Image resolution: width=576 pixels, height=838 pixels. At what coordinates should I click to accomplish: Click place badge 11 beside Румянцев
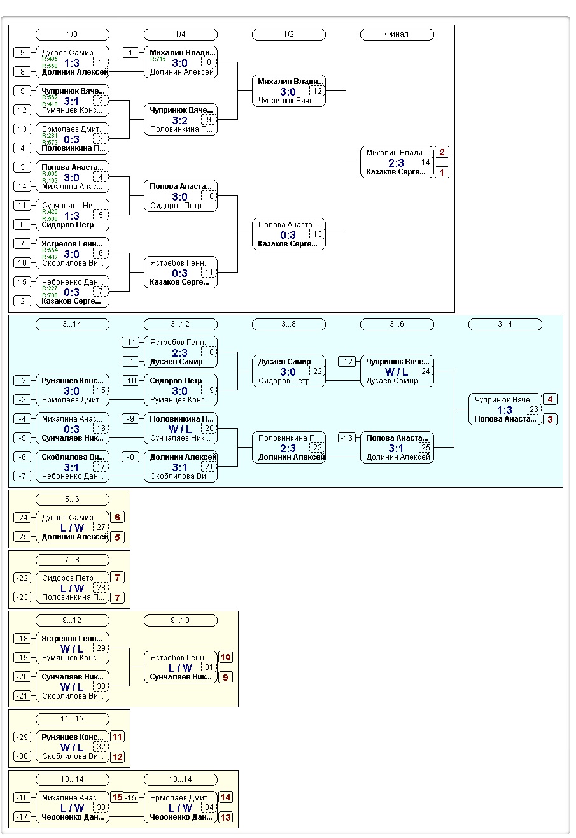[x=117, y=737]
